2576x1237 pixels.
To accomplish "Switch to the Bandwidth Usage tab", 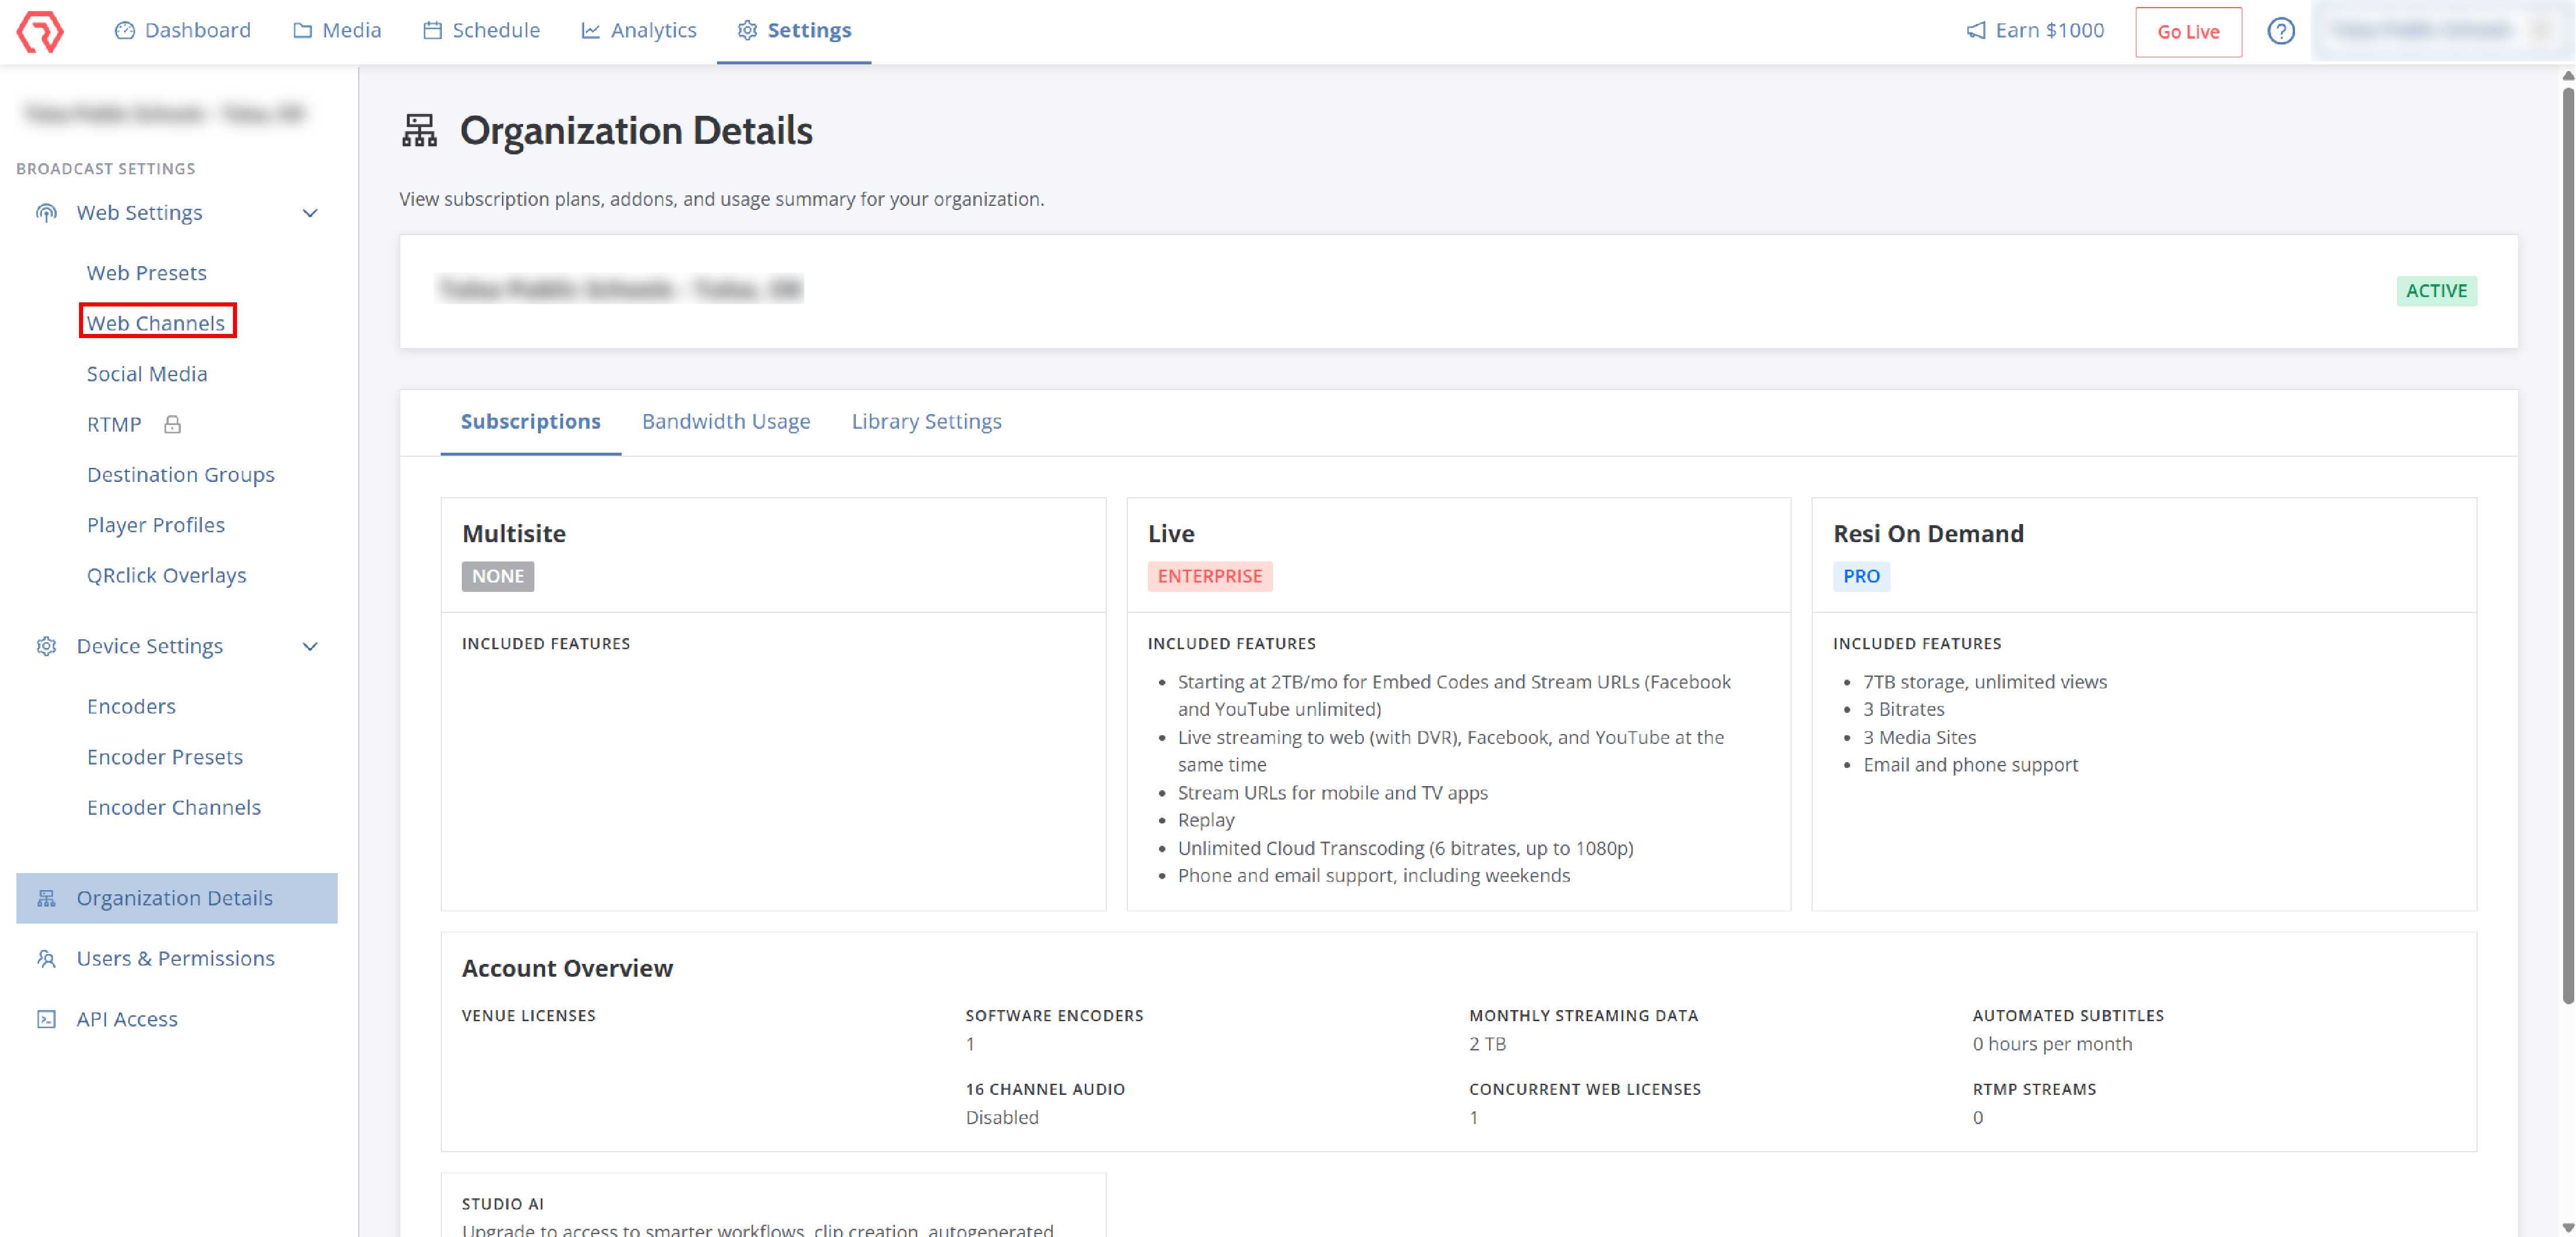I will tap(726, 422).
